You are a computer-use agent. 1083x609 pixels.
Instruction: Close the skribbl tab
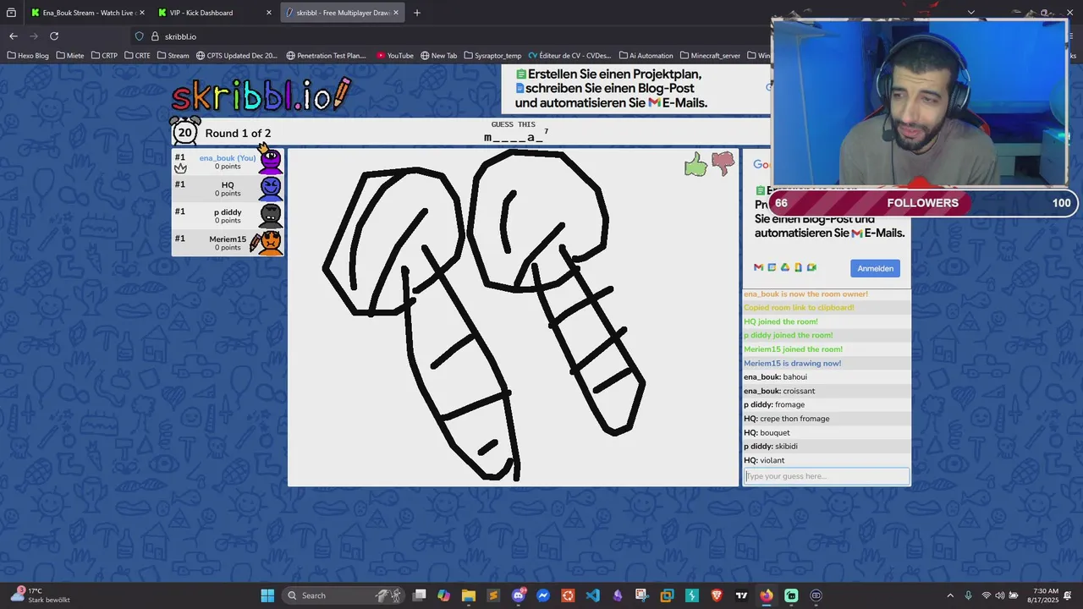(x=396, y=13)
